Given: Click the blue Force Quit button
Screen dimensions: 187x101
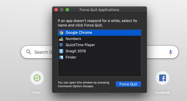Looking at the screenshot, I should (128, 84).
